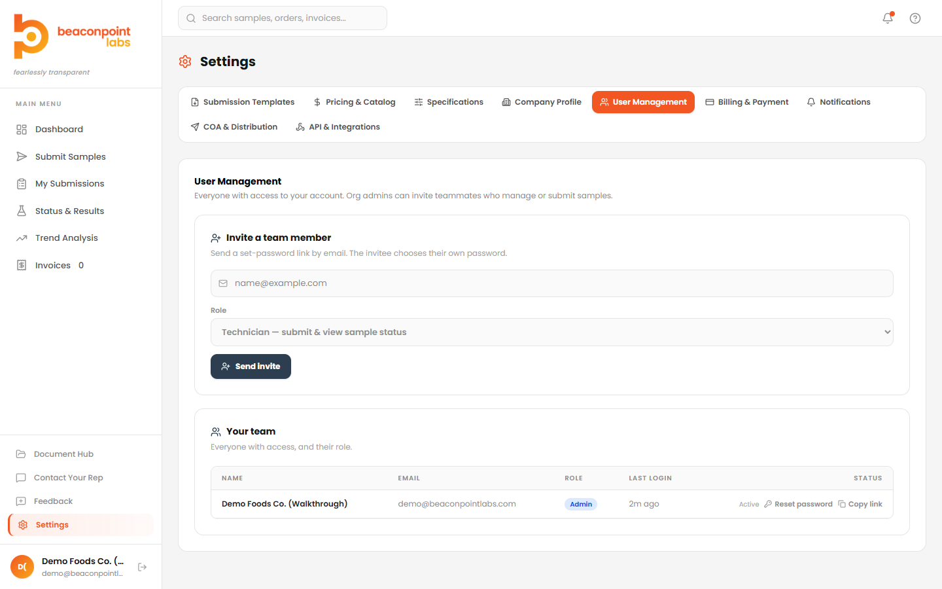The image size is (942, 589).
Task: Open the Submission Templates tab
Action: pyautogui.click(x=242, y=102)
